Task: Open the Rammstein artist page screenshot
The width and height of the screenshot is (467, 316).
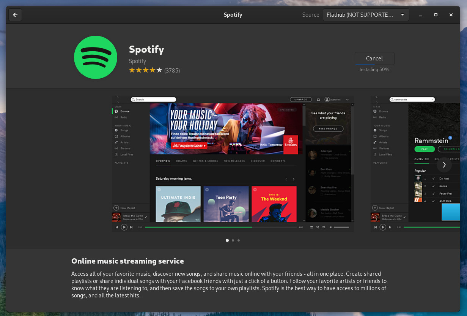Action: [x=415, y=164]
